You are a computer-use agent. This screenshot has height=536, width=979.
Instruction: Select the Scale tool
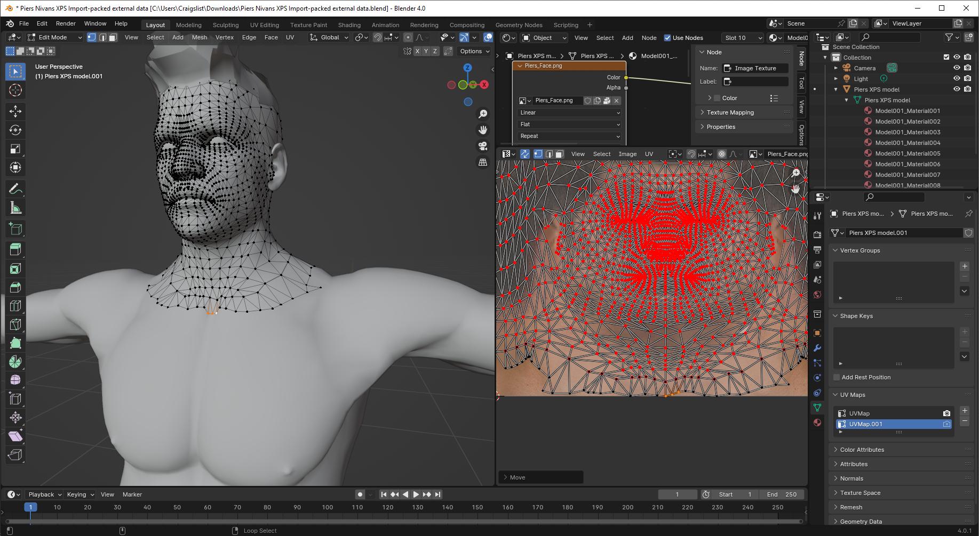15,149
